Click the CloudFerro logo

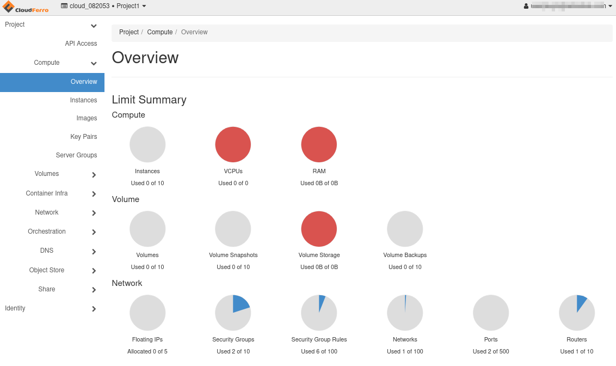[x=26, y=7]
